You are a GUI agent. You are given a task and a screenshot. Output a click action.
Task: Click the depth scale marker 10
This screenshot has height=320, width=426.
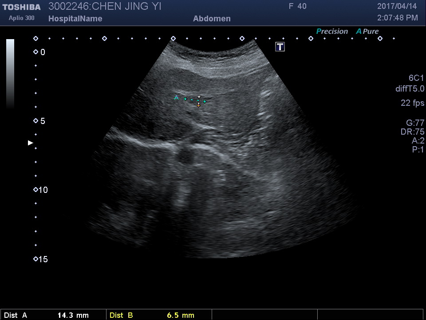pos(41,190)
